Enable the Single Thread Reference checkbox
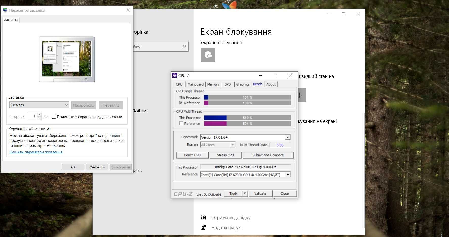The image size is (449, 237). tap(181, 103)
